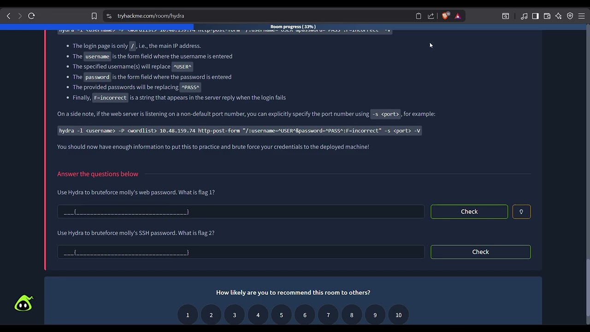Rate recommendation as 4
This screenshot has height=332, width=590.
(258, 315)
